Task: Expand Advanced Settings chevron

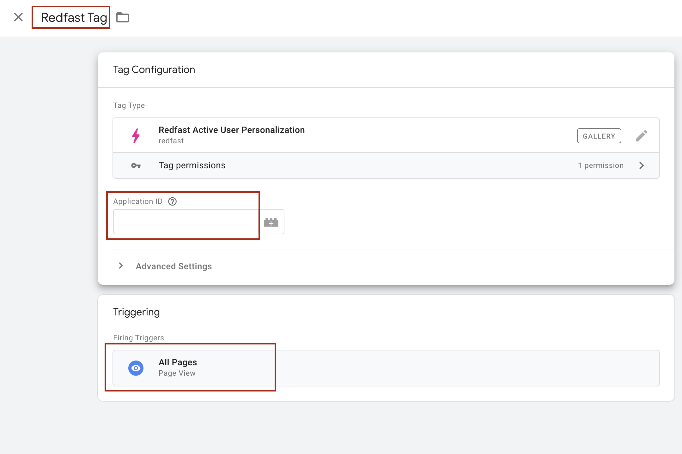Action: point(121,266)
